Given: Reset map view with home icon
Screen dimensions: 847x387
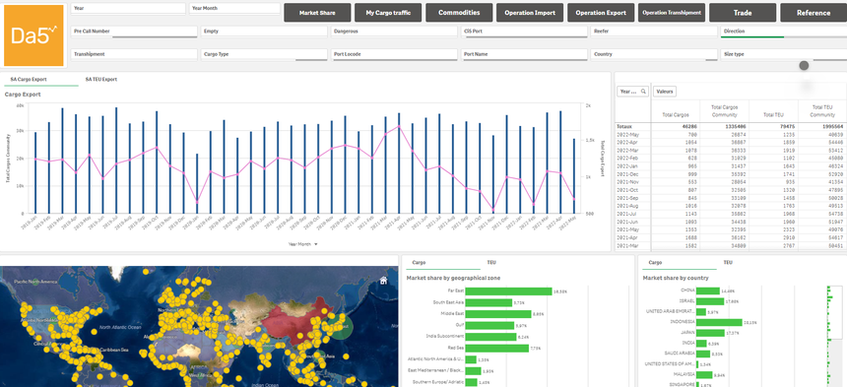Looking at the screenshot, I should pyautogui.click(x=383, y=280).
